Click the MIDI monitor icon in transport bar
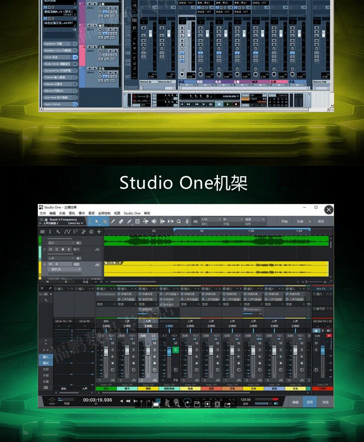Viewport: 364px width, 442px height. [52, 400]
